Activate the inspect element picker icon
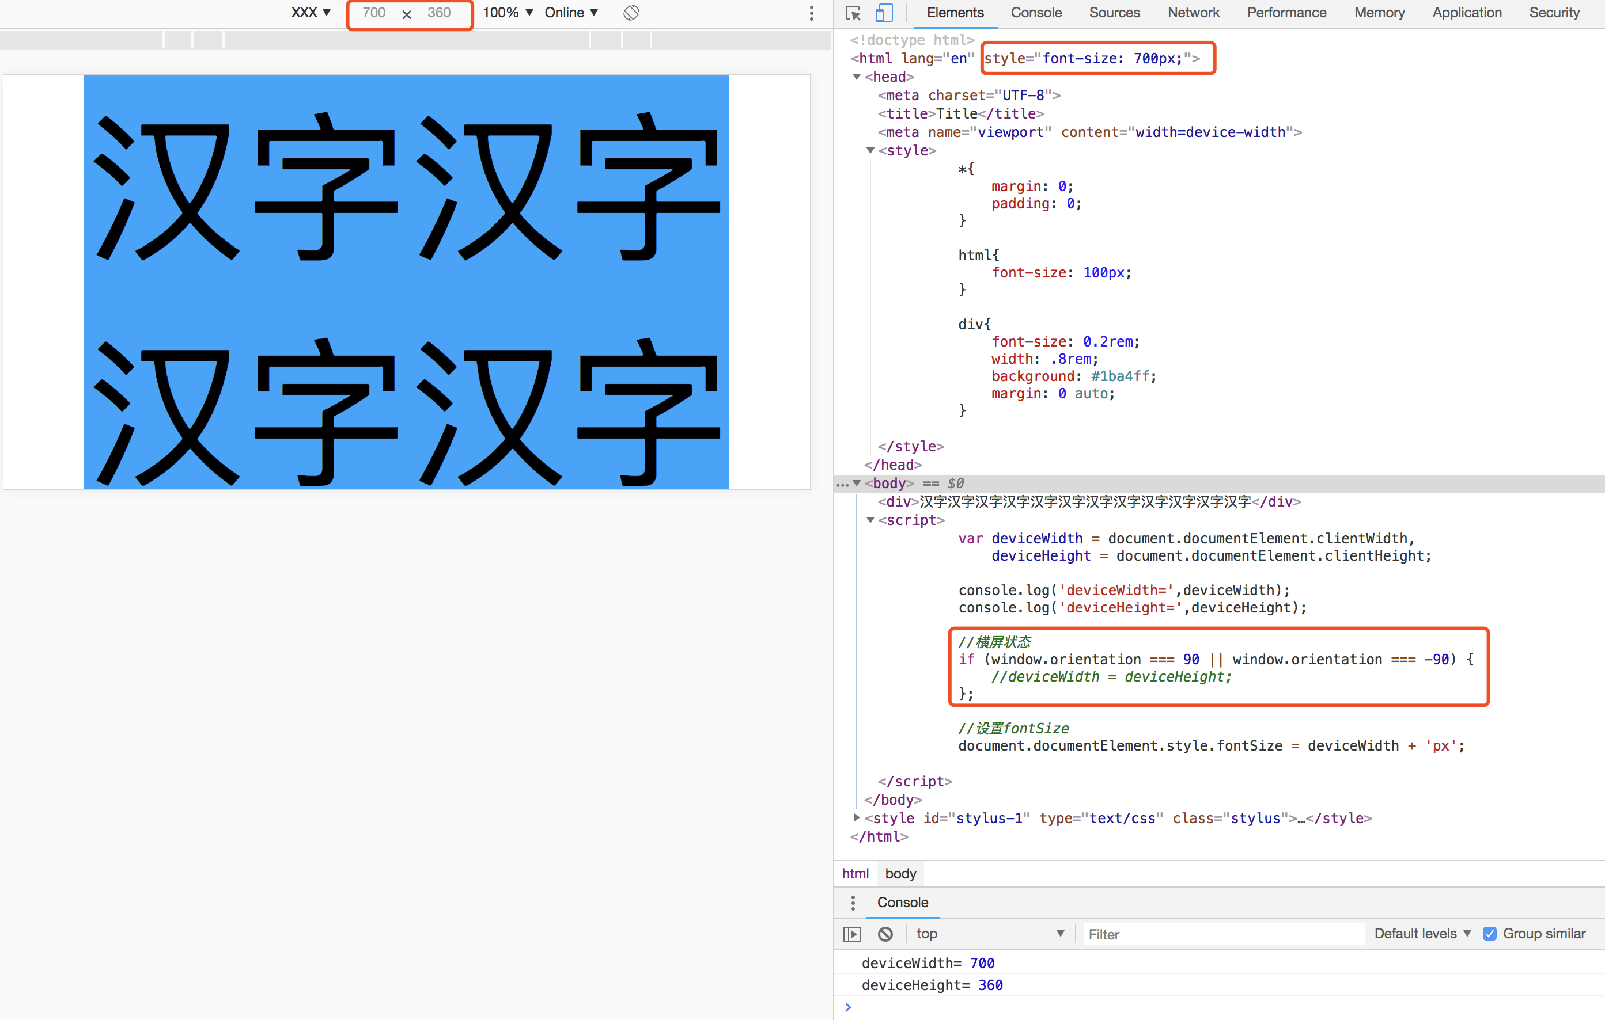This screenshot has width=1605, height=1020. click(853, 13)
